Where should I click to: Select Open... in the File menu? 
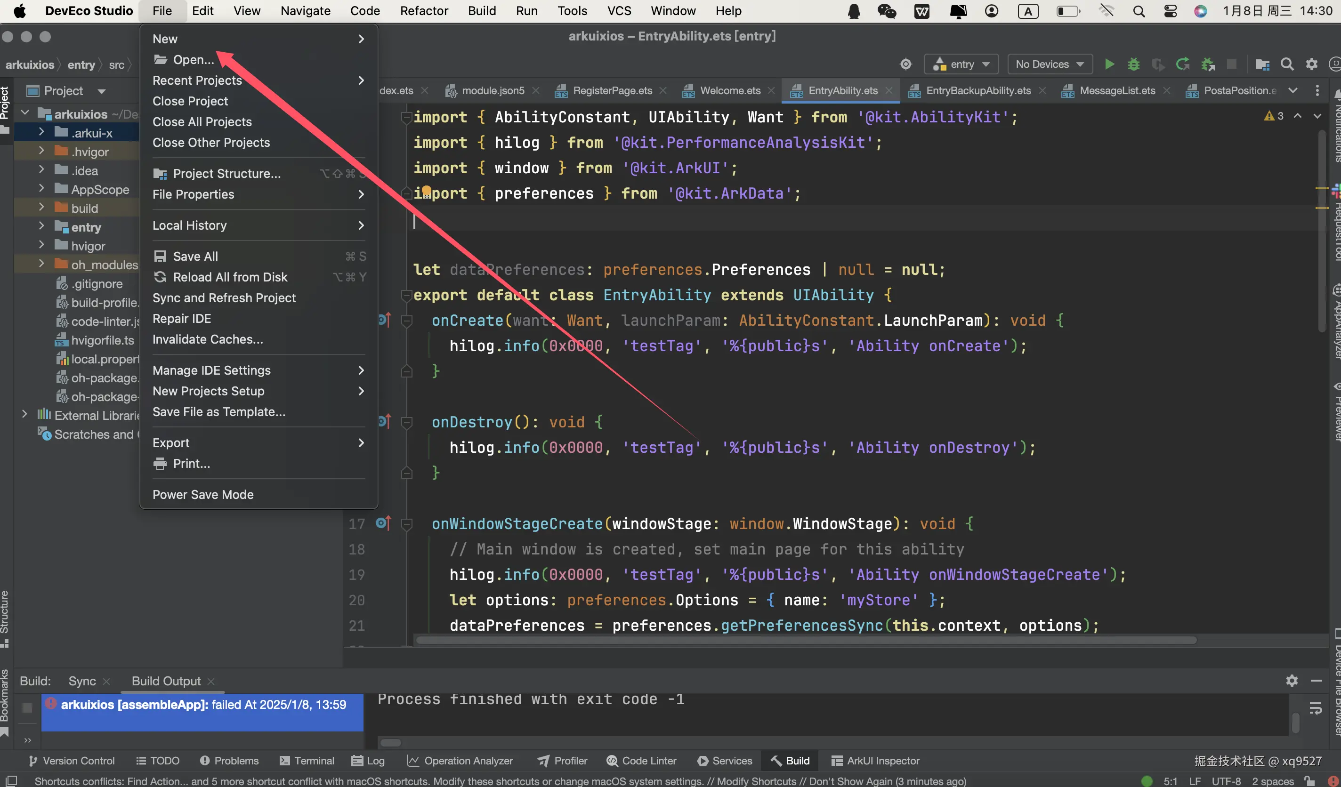(x=193, y=60)
